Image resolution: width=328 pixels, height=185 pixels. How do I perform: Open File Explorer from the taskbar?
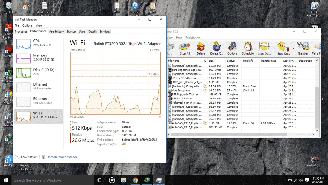(x=124, y=180)
